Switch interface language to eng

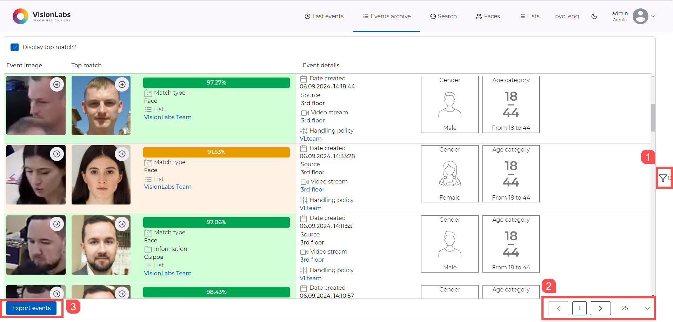coord(573,16)
